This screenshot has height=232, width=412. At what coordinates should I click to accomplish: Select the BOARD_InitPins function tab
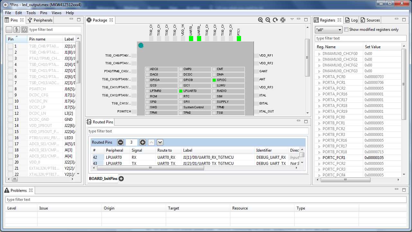[x=103, y=179]
